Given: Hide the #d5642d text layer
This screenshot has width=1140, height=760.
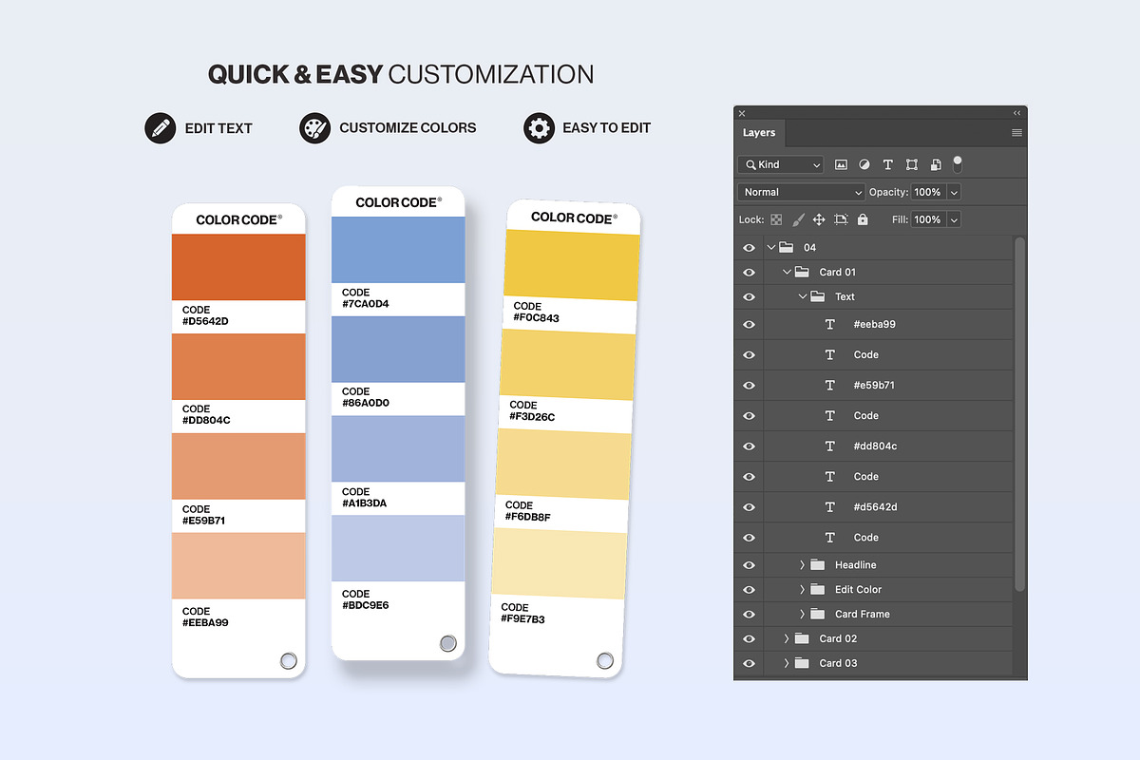Looking at the screenshot, I should [x=749, y=506].
